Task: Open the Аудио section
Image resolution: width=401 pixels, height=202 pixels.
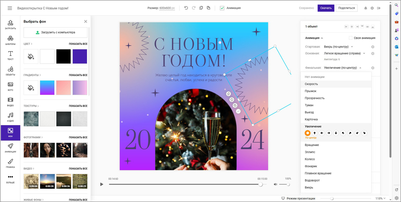Action: coord(10,117)
